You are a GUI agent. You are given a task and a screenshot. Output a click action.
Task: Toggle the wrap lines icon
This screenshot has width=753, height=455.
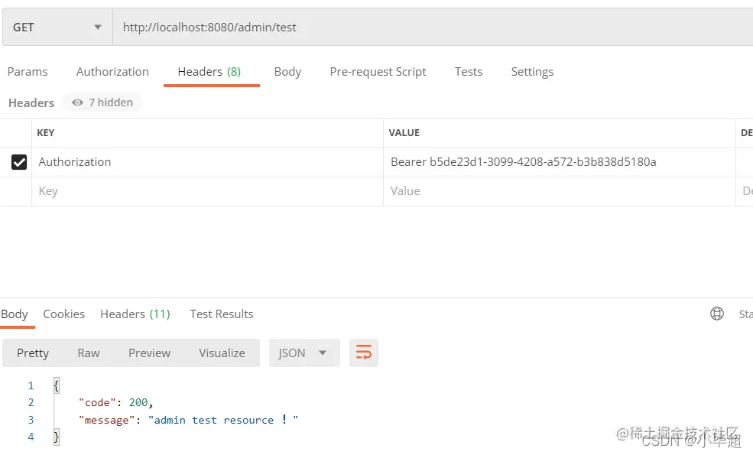point(364,353)
